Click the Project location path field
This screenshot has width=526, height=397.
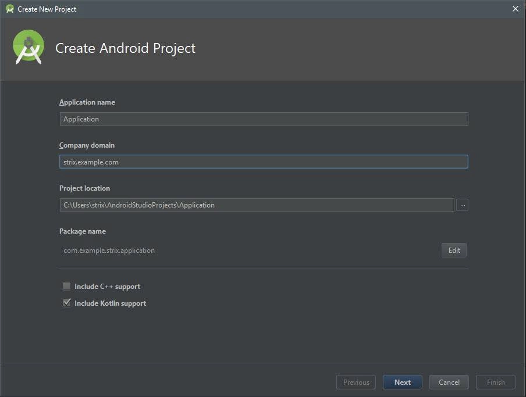point(257,205)
